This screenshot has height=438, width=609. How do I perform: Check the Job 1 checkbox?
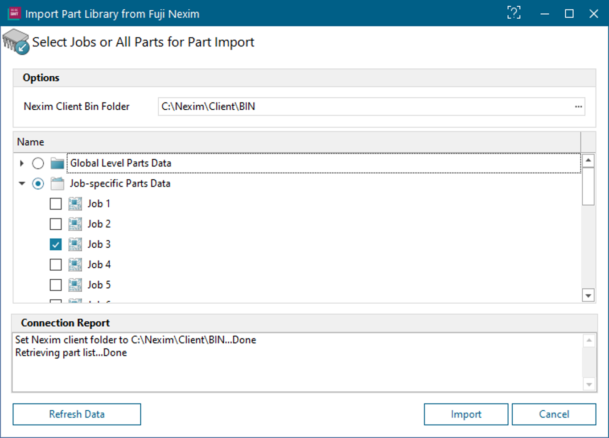coord(55,203)
